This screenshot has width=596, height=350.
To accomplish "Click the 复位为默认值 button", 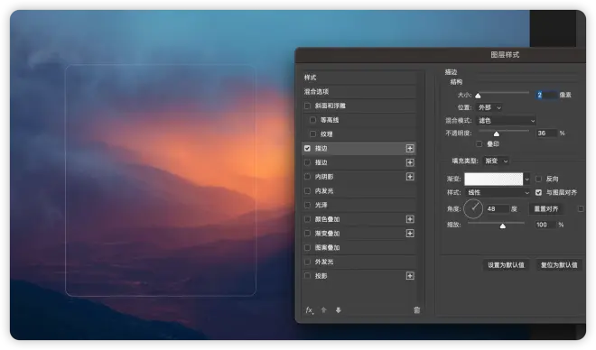I will (559, 265).
